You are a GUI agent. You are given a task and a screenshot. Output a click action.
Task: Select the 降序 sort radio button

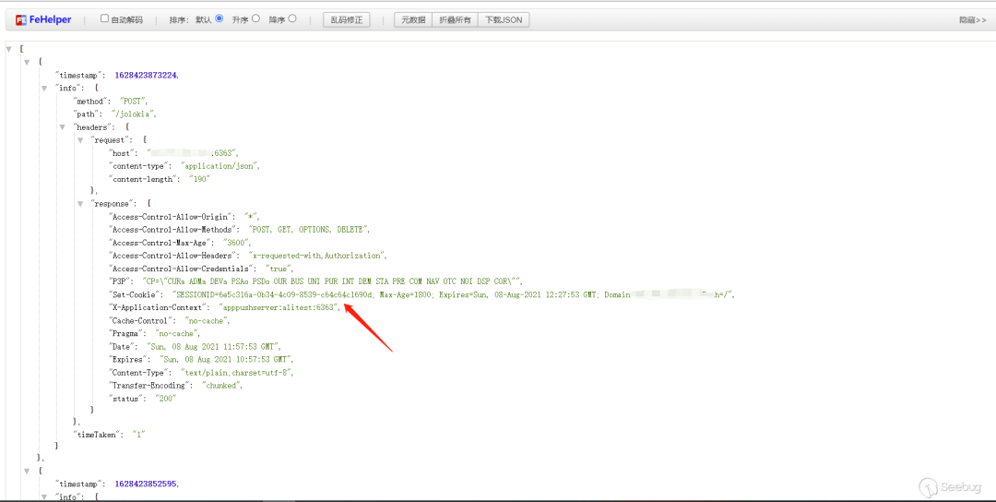[292, 19]
